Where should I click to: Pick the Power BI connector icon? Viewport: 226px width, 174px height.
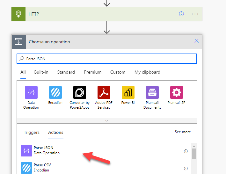[x=128, y=92]
